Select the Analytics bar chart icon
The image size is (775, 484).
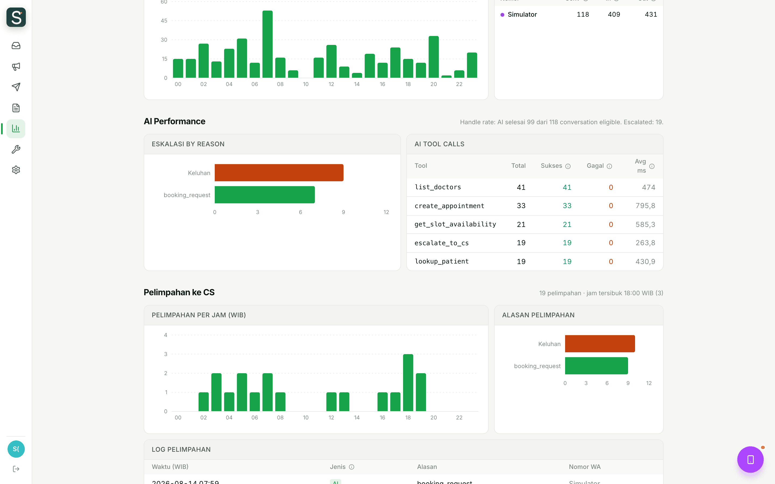16,129
